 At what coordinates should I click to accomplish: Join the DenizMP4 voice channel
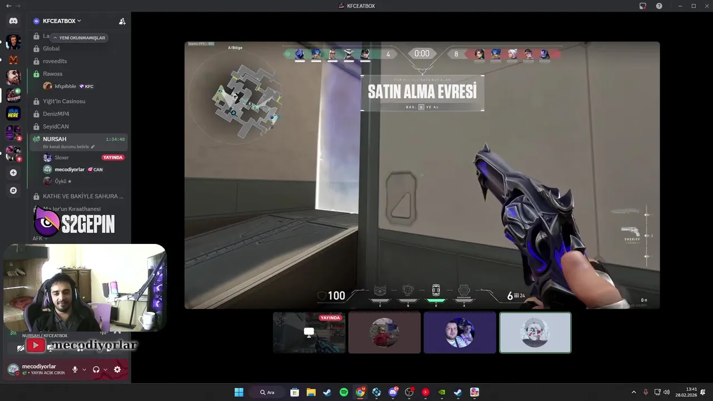tap(79, 114)
